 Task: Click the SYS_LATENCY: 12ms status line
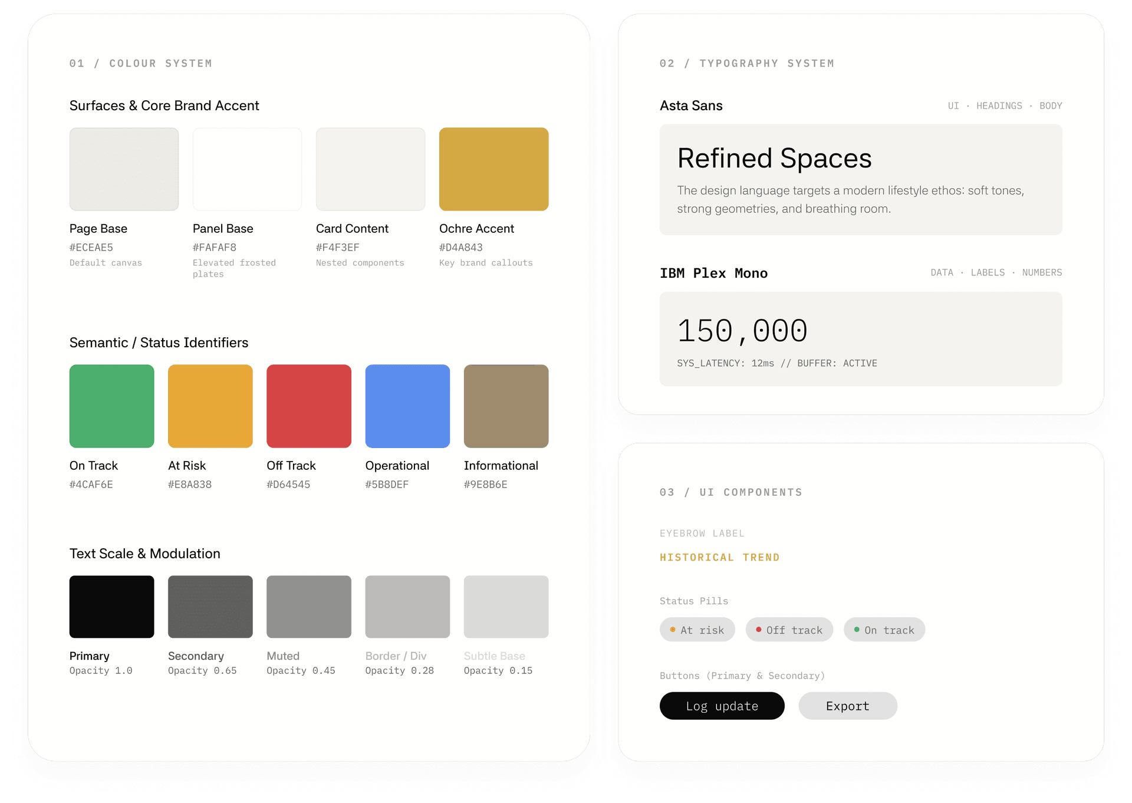coord(777,363)
